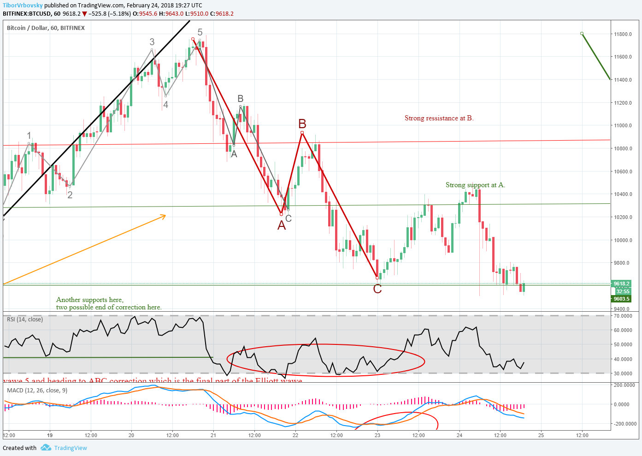Click the 9400.0 price axis label
This screenshot has height=456, width=642.
[622, 309]
